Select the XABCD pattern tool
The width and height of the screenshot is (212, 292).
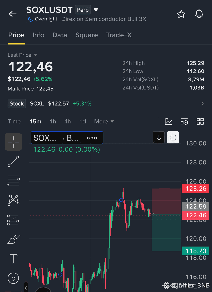[13, 200]
